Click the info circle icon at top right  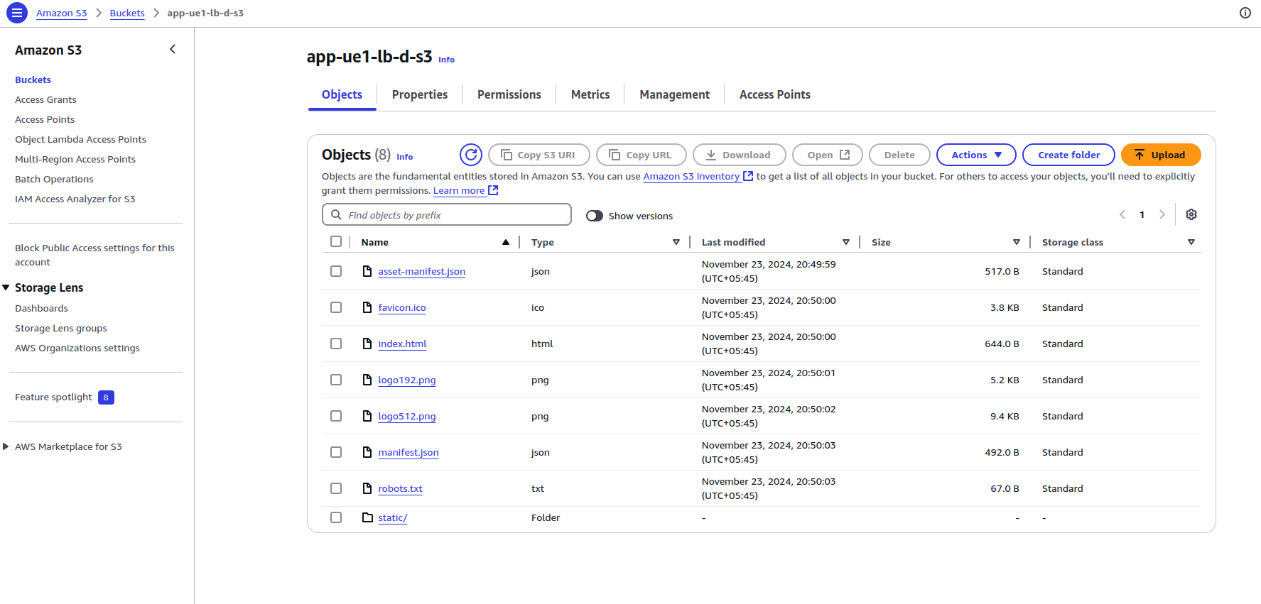1245,13
